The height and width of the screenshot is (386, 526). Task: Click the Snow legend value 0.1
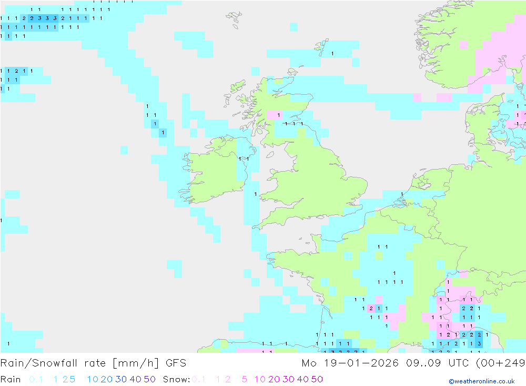[x=199, y=379]
